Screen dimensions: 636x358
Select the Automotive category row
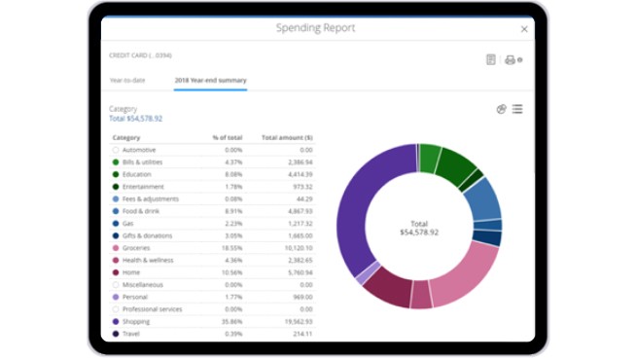coord(212,150)
